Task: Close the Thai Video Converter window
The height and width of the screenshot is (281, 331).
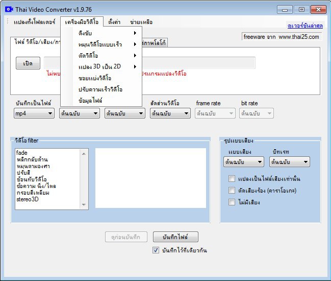Action: click(x=318, y=10)
